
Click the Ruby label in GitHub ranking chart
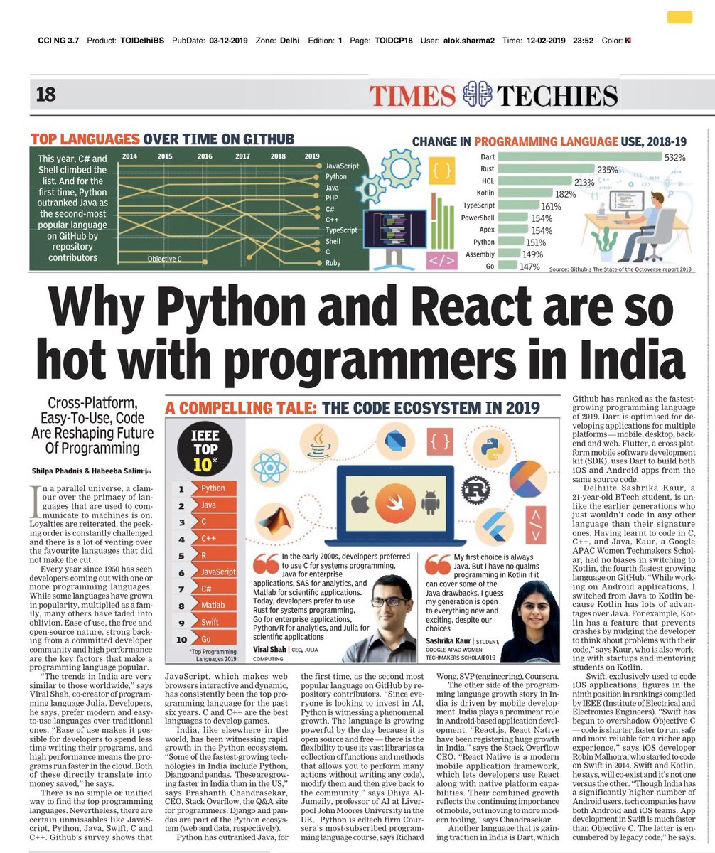(334, 263)
